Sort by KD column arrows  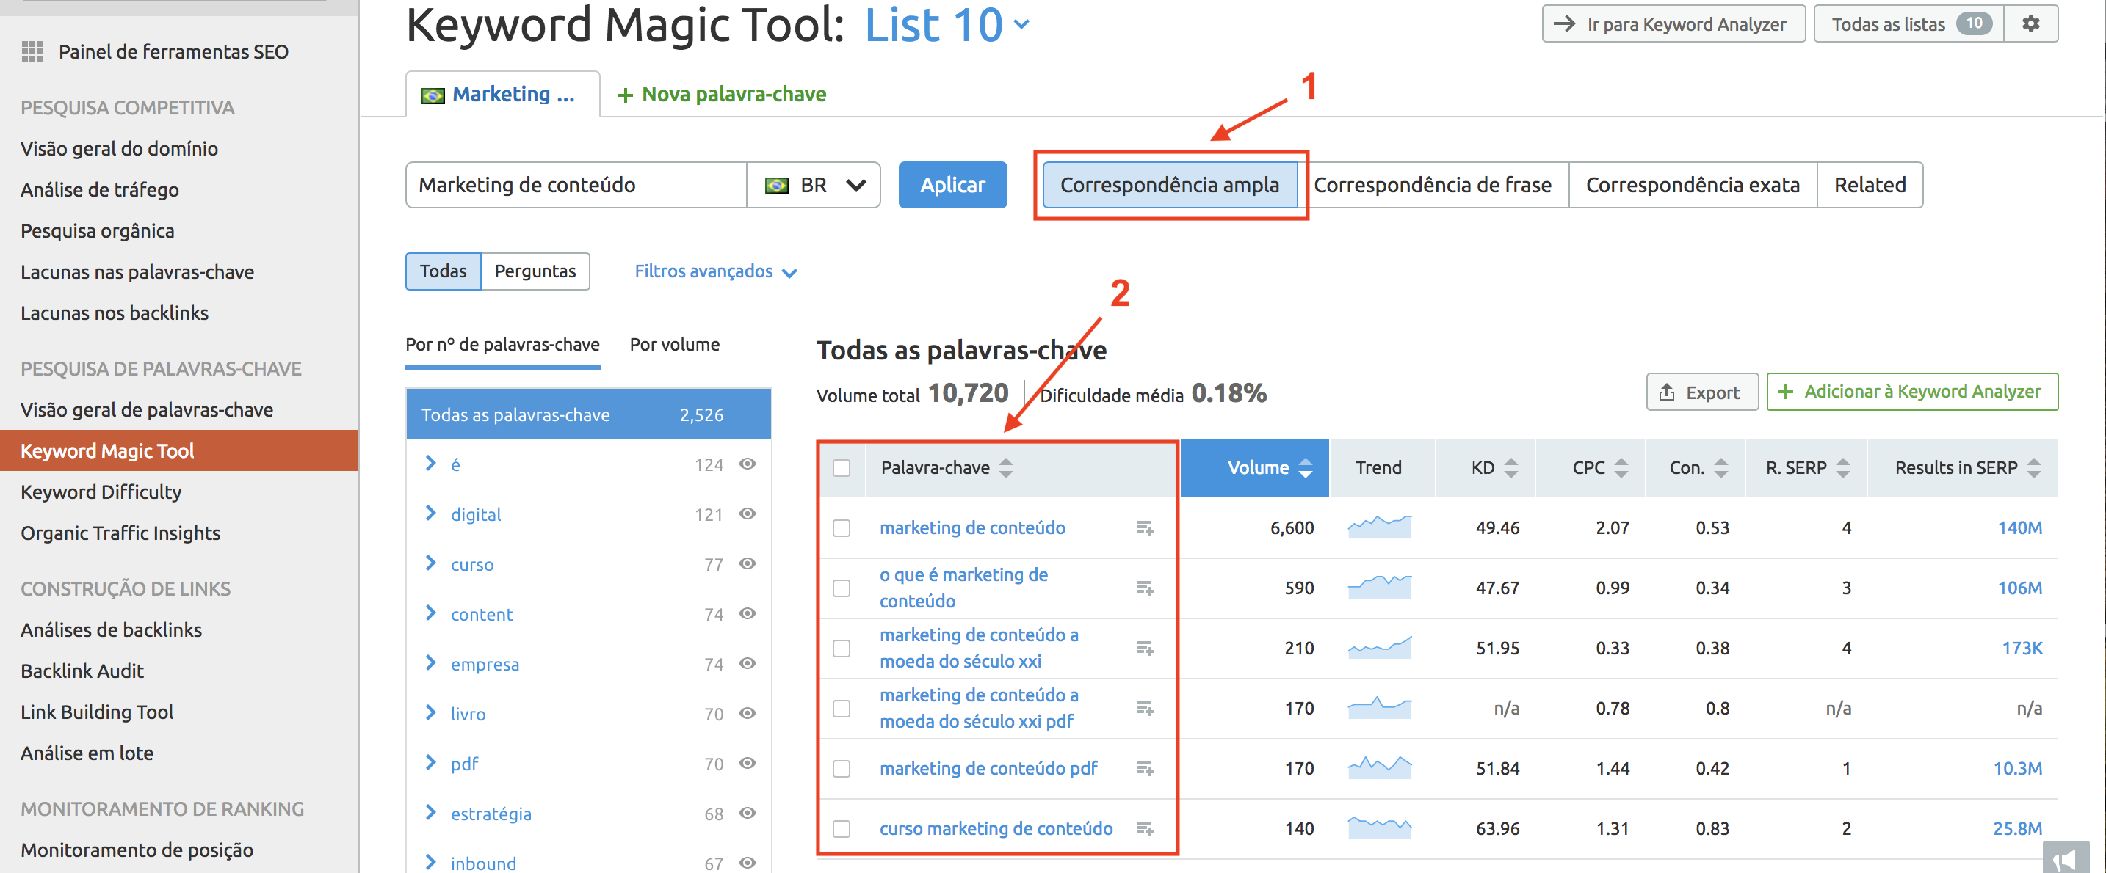coord(1510,468)
